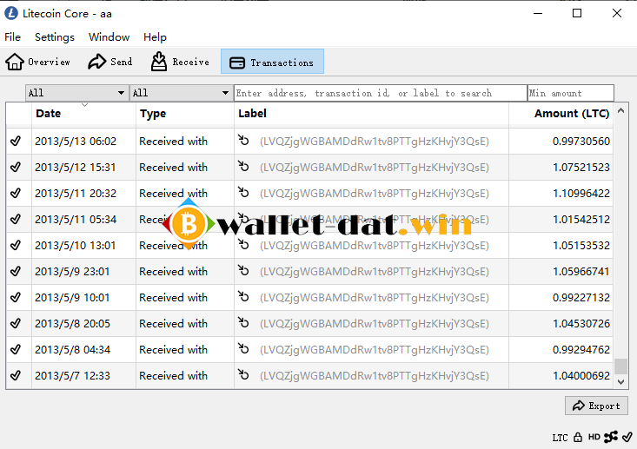Click the wallet lock icon in the status bar

[x=578, y=437]
